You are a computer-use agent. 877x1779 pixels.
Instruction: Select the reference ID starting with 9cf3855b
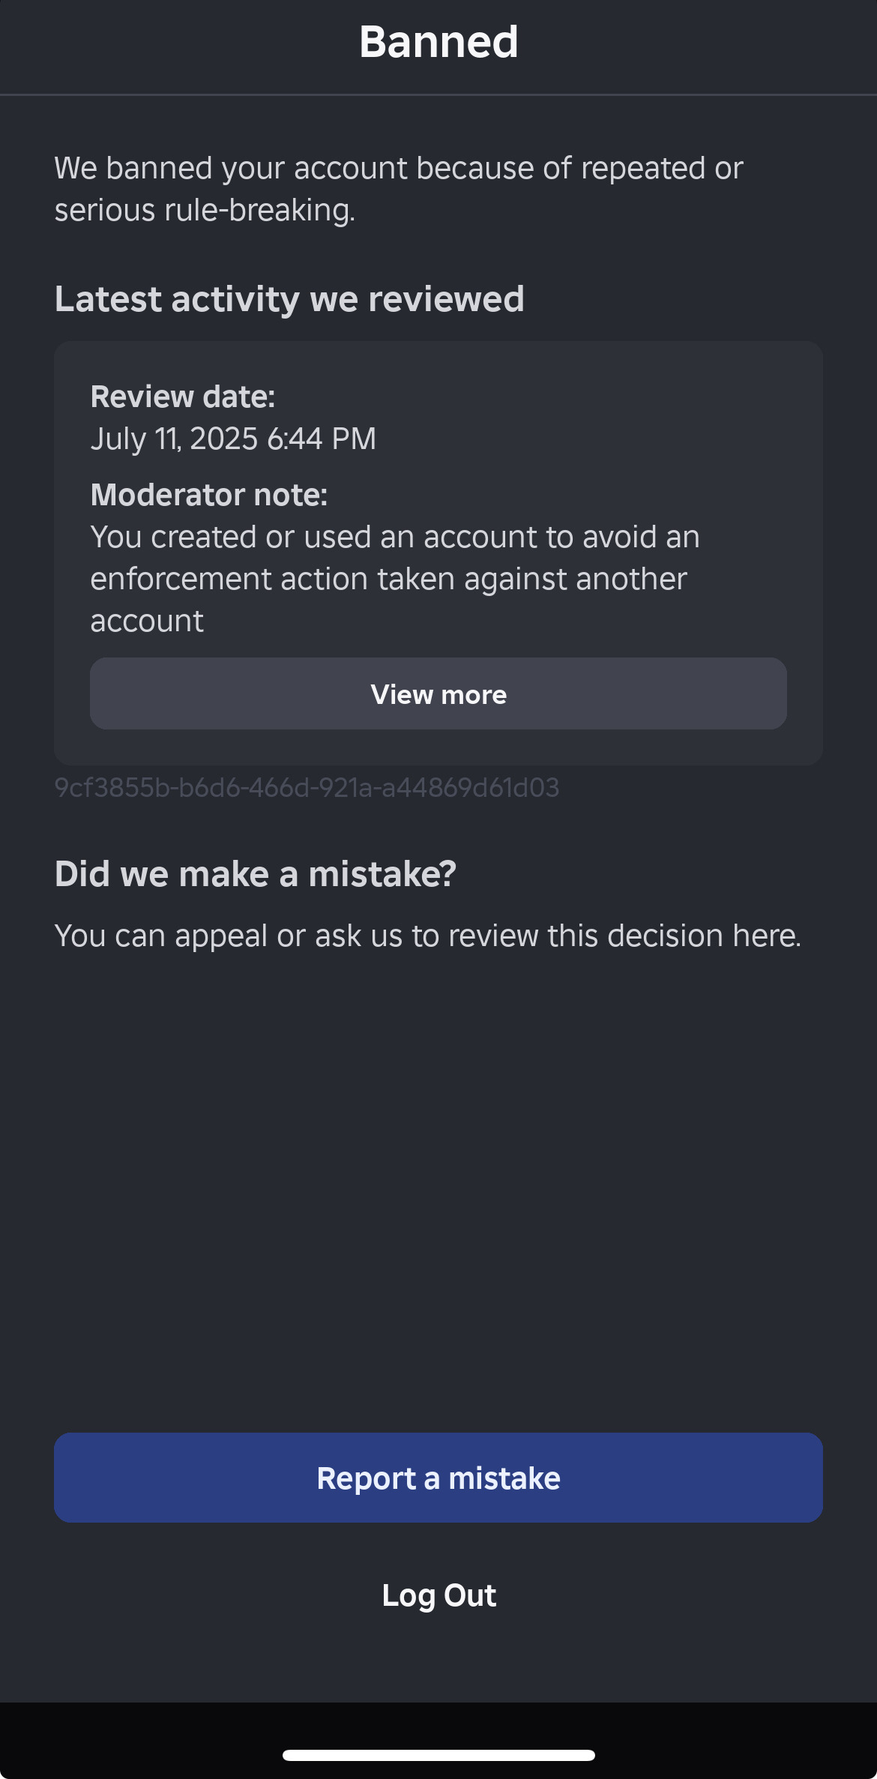tap(307, 787)
